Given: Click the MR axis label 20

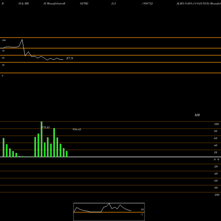Looking at the screenshot, I should tap(216, 152).
